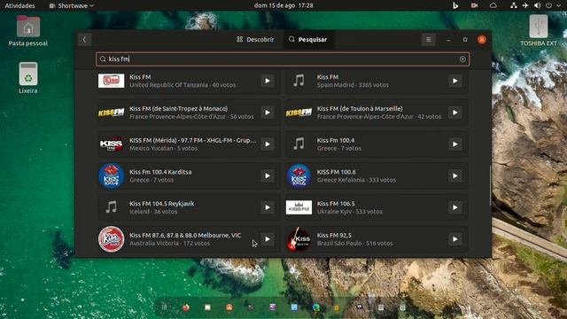This screenshot has width=567, height=319.
Task: Click the results list vertical scrollbar
Action: coord(490,186)
